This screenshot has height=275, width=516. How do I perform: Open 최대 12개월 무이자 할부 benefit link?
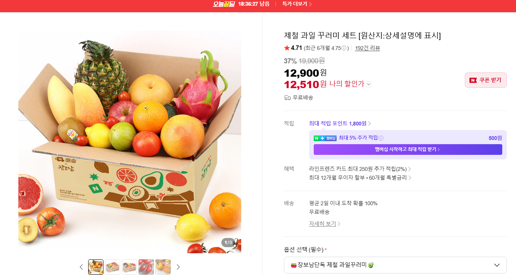tap(360, 178)
